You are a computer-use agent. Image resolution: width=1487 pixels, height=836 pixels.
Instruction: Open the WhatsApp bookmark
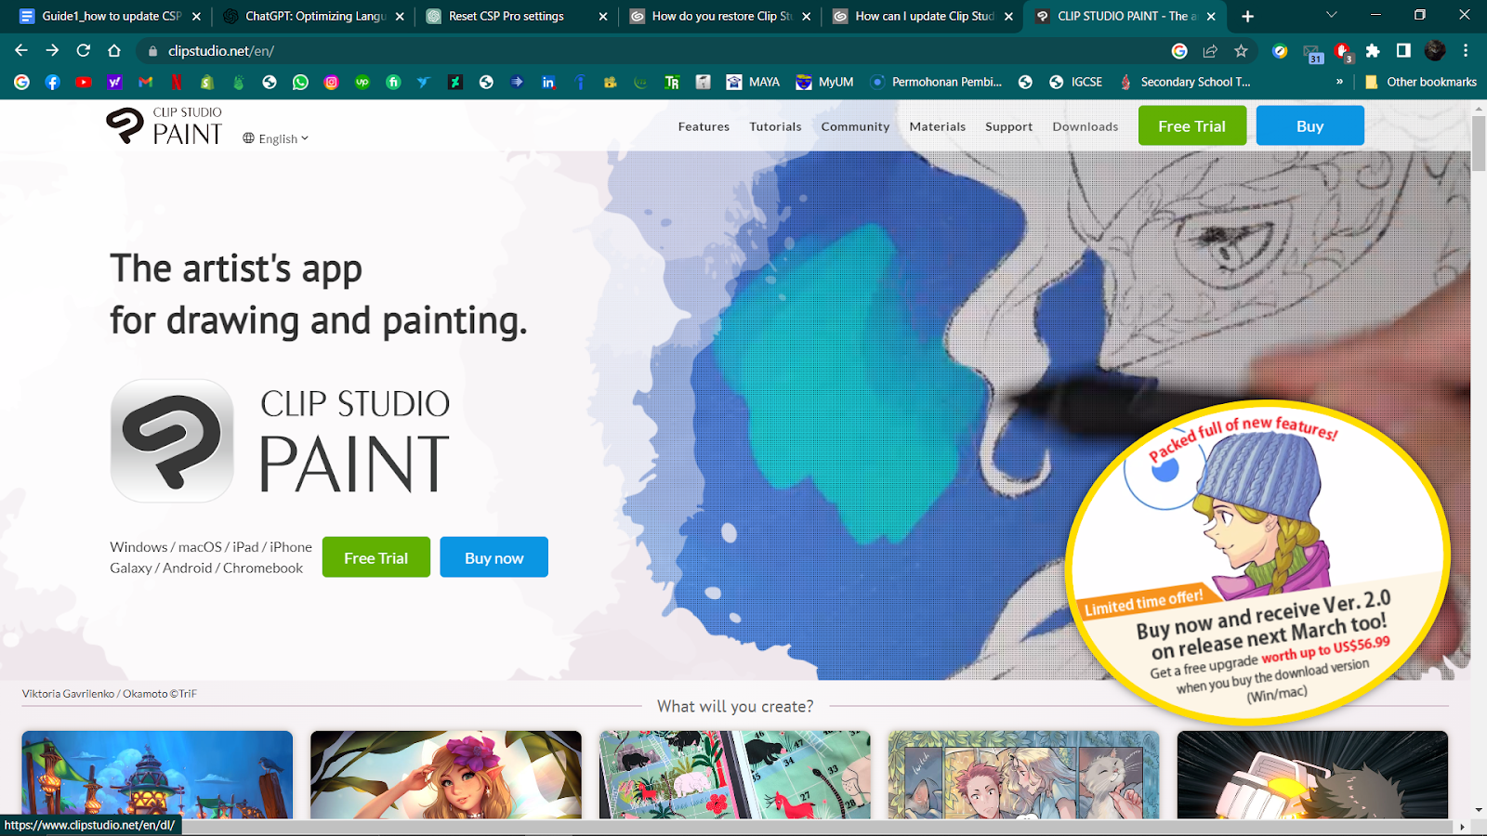300,82
